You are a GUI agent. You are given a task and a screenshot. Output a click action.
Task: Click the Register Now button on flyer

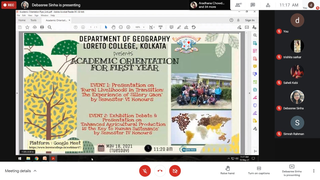point(189,149)
